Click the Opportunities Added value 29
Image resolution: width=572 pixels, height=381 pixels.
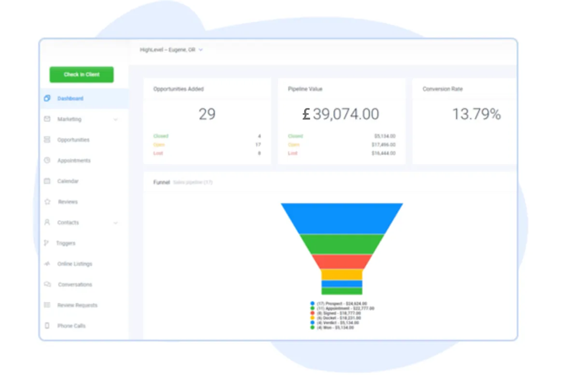click(207, 114)
